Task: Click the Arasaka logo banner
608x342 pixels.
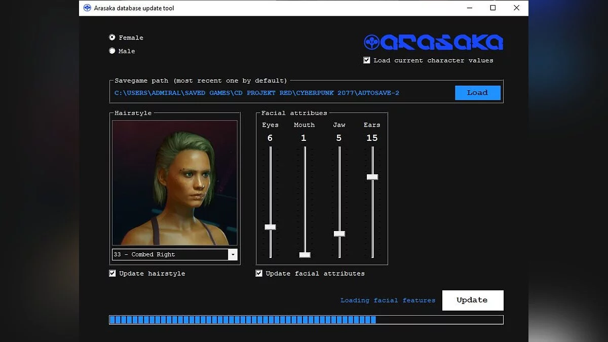Action: 433,42
